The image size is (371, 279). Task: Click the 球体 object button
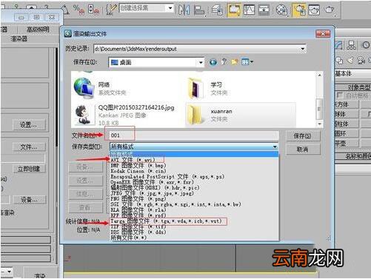pos(347,114)
